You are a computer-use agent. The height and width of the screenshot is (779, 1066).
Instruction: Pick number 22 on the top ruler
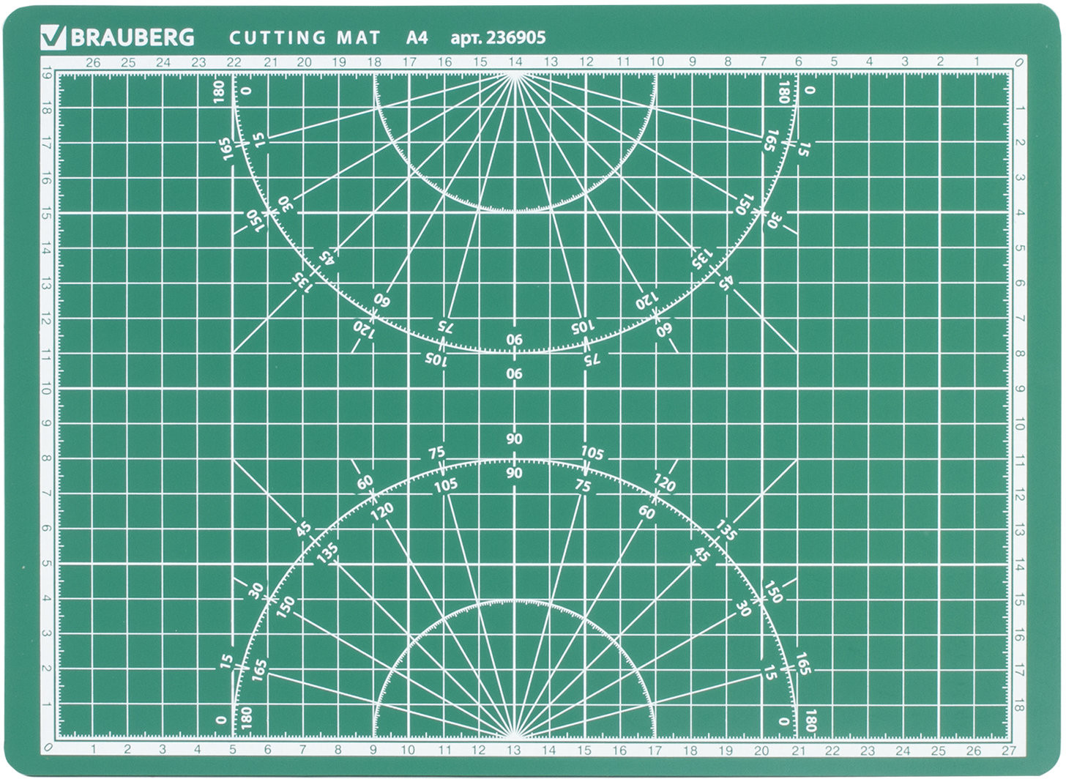tap(234, 62)
